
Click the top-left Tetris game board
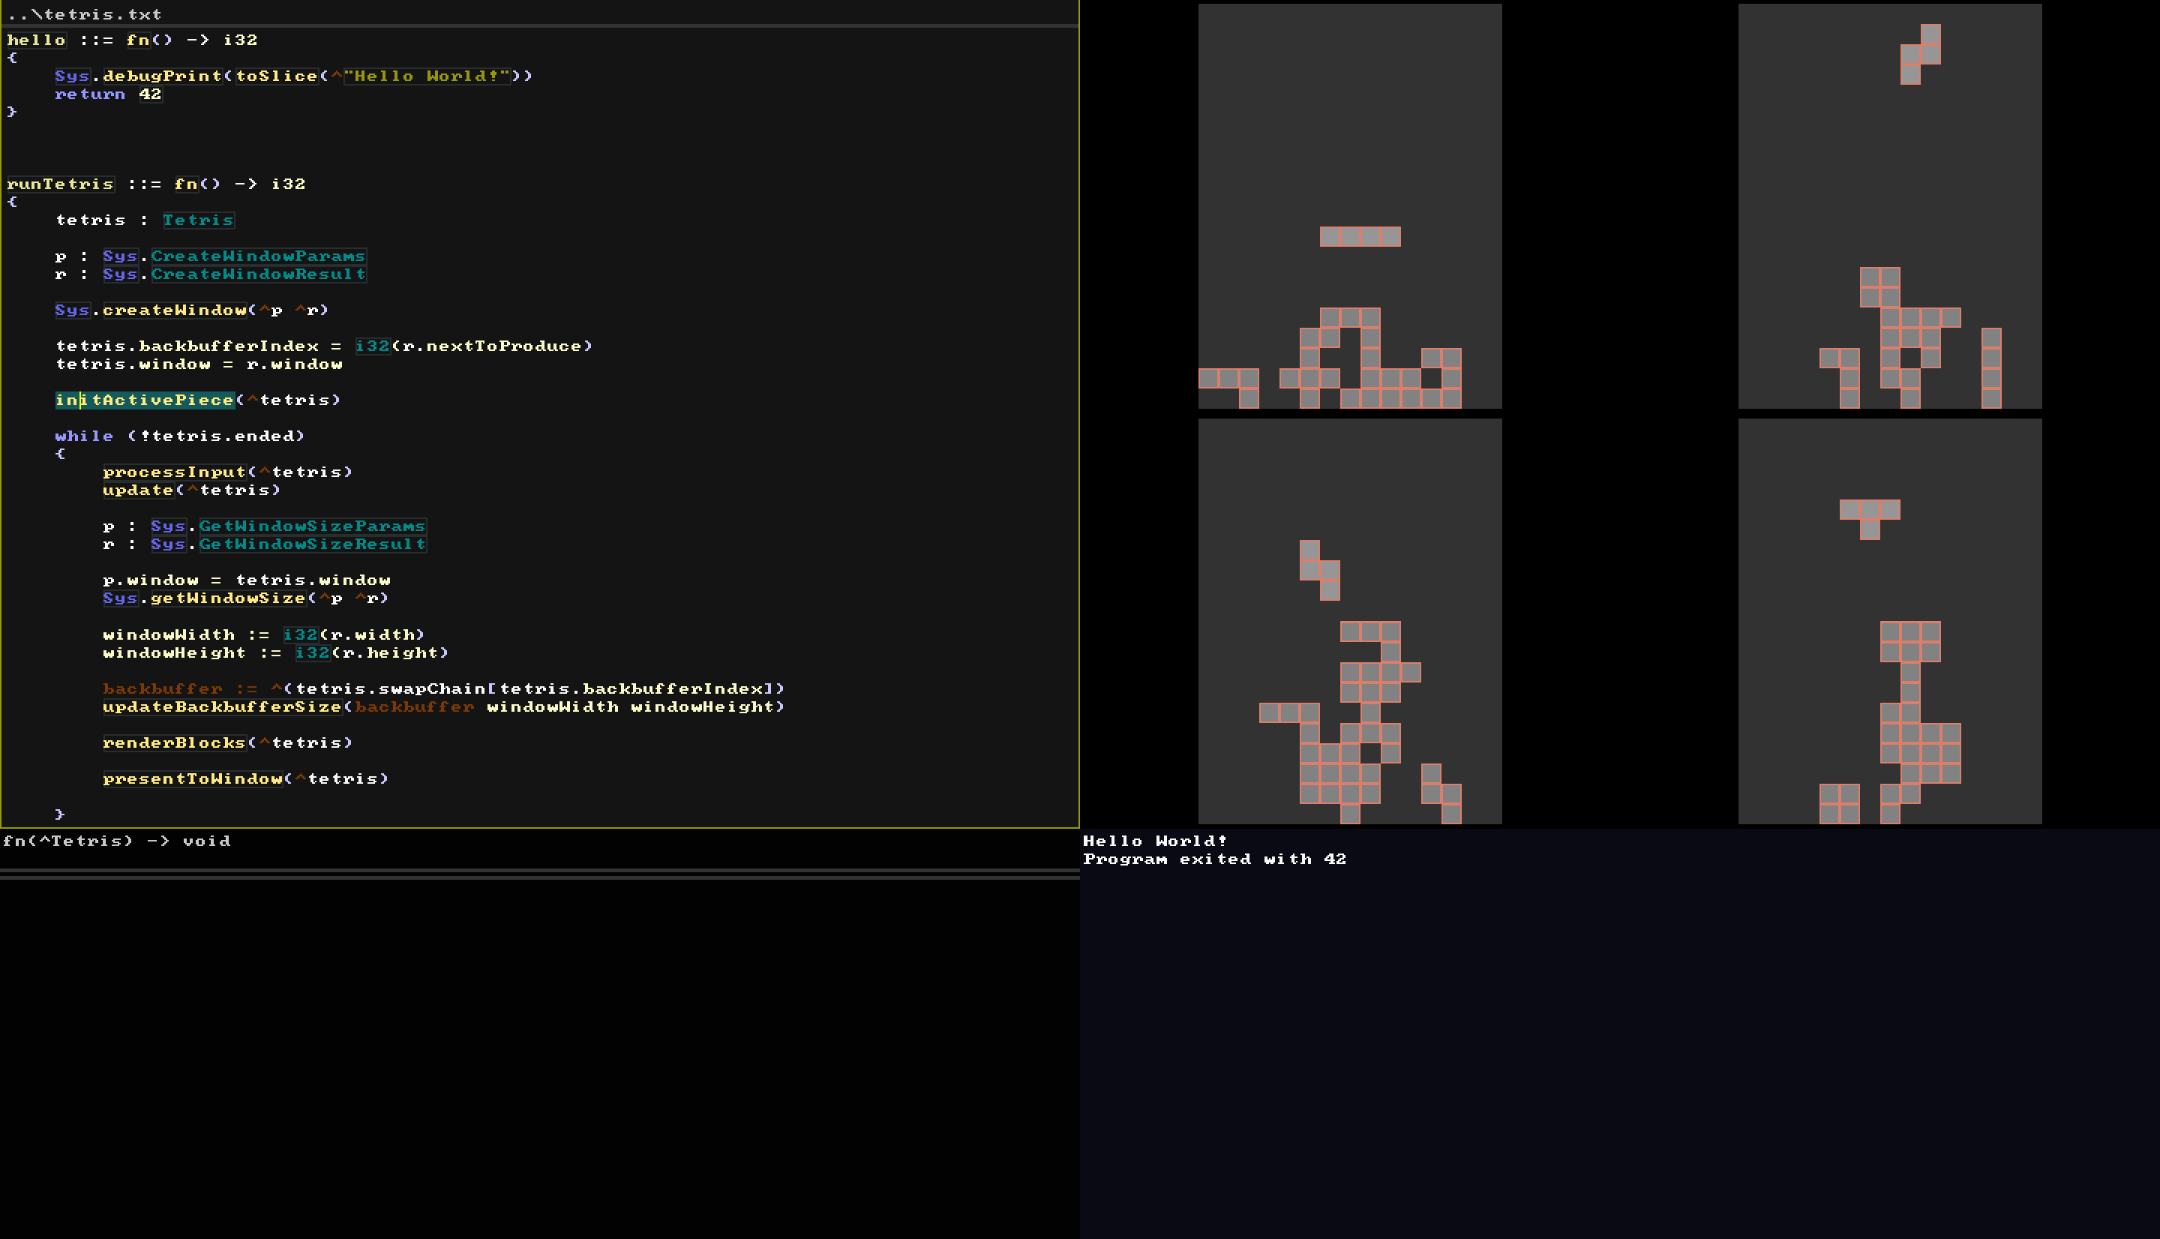click(x=1350, y=206)
